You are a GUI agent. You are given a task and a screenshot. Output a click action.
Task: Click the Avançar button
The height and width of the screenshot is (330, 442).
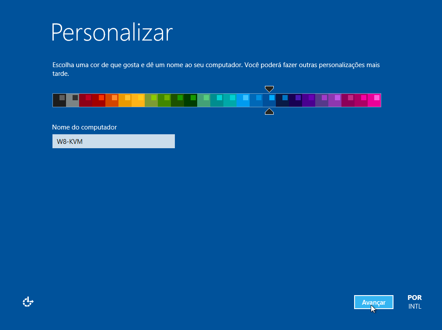pos(373,302)
